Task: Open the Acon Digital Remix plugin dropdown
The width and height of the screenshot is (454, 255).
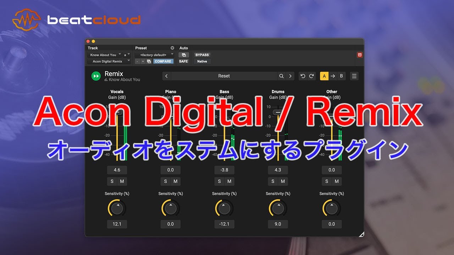Action: coord(109,61)
